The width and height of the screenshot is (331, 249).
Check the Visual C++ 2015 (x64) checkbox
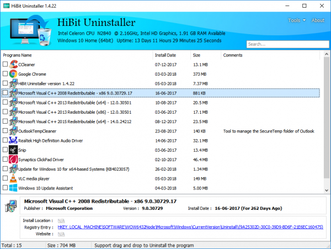tap(6, 121)
